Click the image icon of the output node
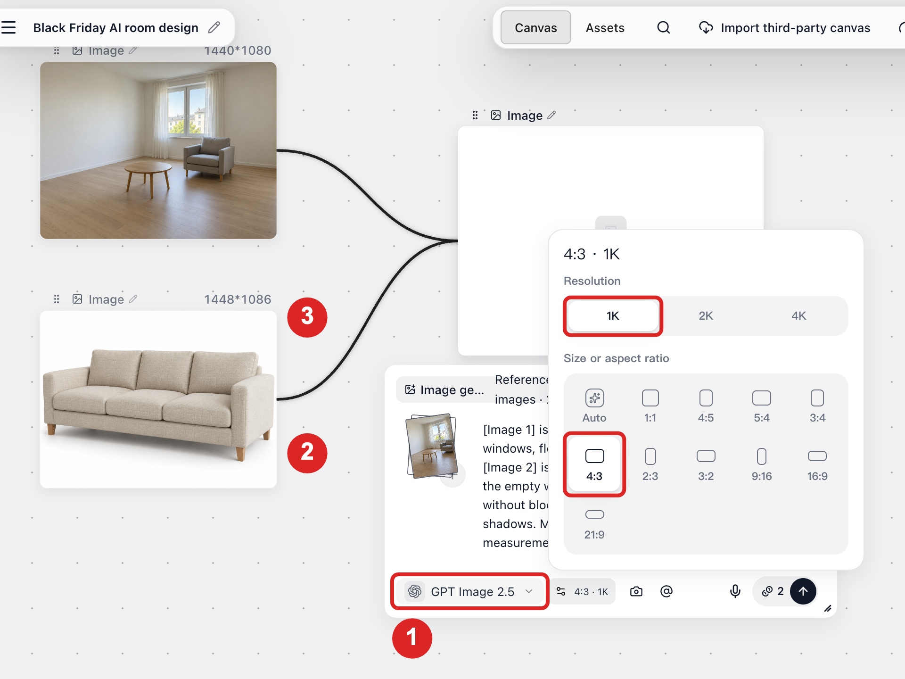905x679 pixels. pyautogui.click(x=496, y=115)
